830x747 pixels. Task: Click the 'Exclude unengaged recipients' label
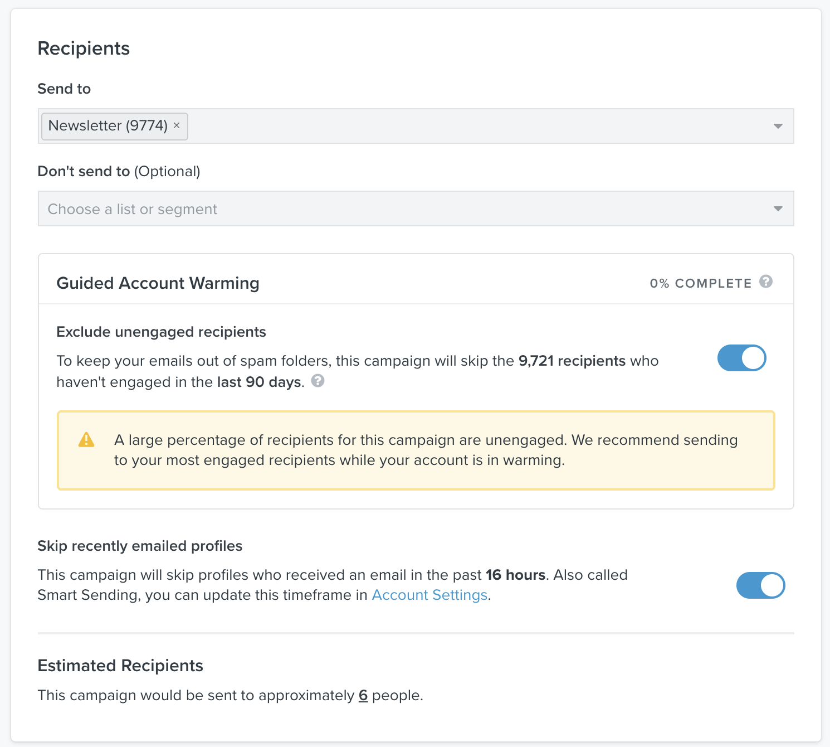pos(161,332)
